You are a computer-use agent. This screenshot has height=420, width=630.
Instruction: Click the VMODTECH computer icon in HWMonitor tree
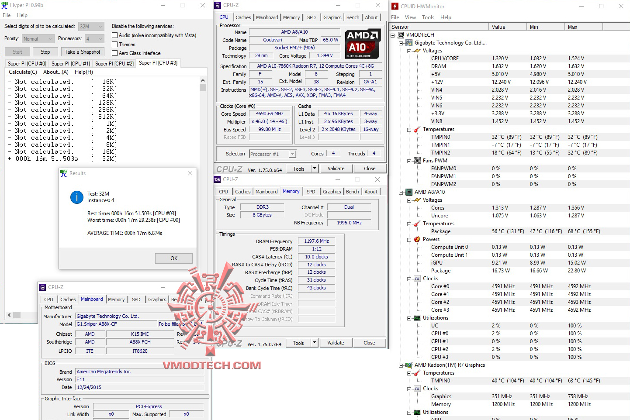pyautogui.click(x=401, y=35)
